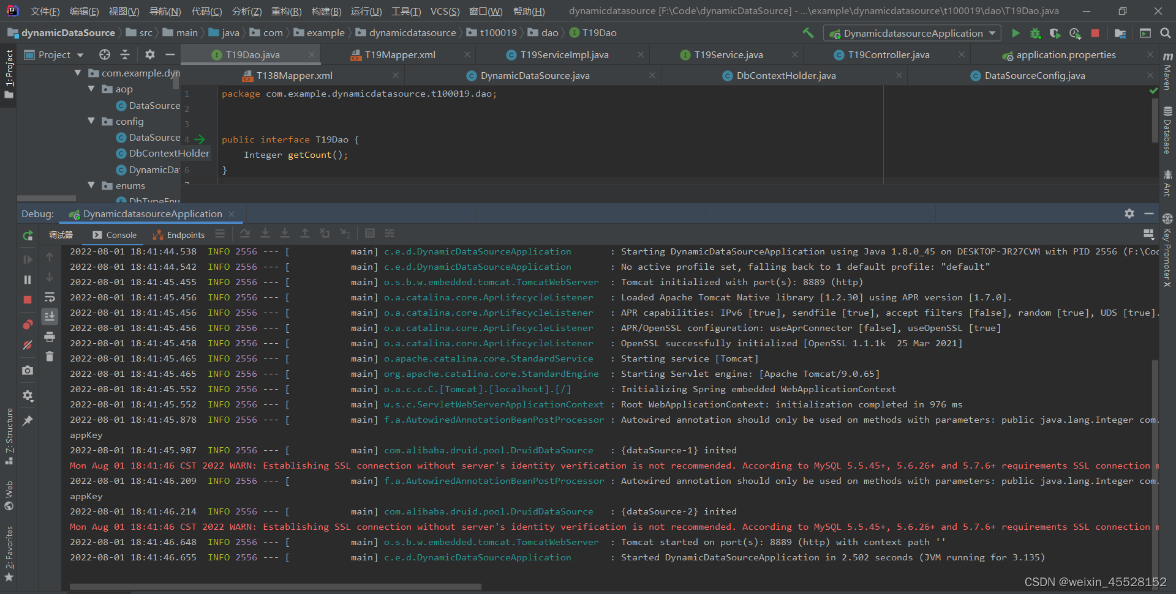Open debug sidebar settings gear

[x=28, y=396]
